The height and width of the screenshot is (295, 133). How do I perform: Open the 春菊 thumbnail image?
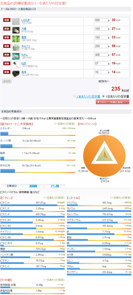pos(16,39)
